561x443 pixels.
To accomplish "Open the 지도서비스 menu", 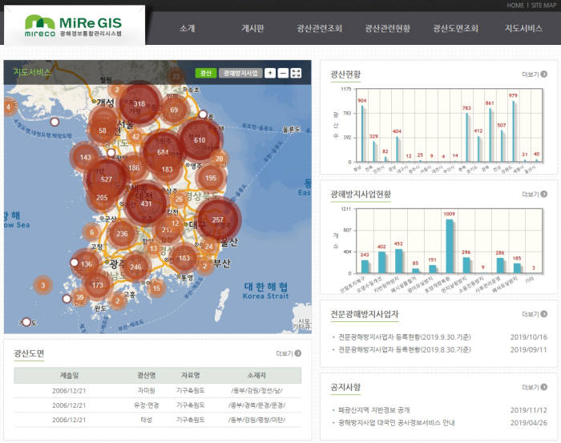I will click(x=523, y=28).
